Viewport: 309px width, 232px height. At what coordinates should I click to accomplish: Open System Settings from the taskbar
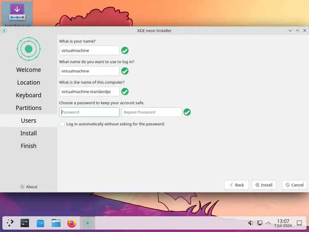tap(25, 223)
